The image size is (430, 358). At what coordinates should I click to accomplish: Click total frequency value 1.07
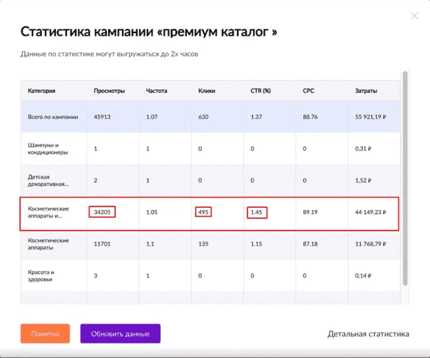tap(152, 117)
